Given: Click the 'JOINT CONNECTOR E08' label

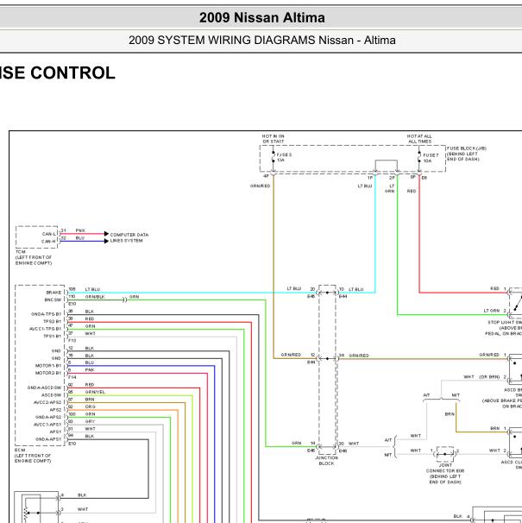Looking at the screenshot, I should click(x=445, y=468).
